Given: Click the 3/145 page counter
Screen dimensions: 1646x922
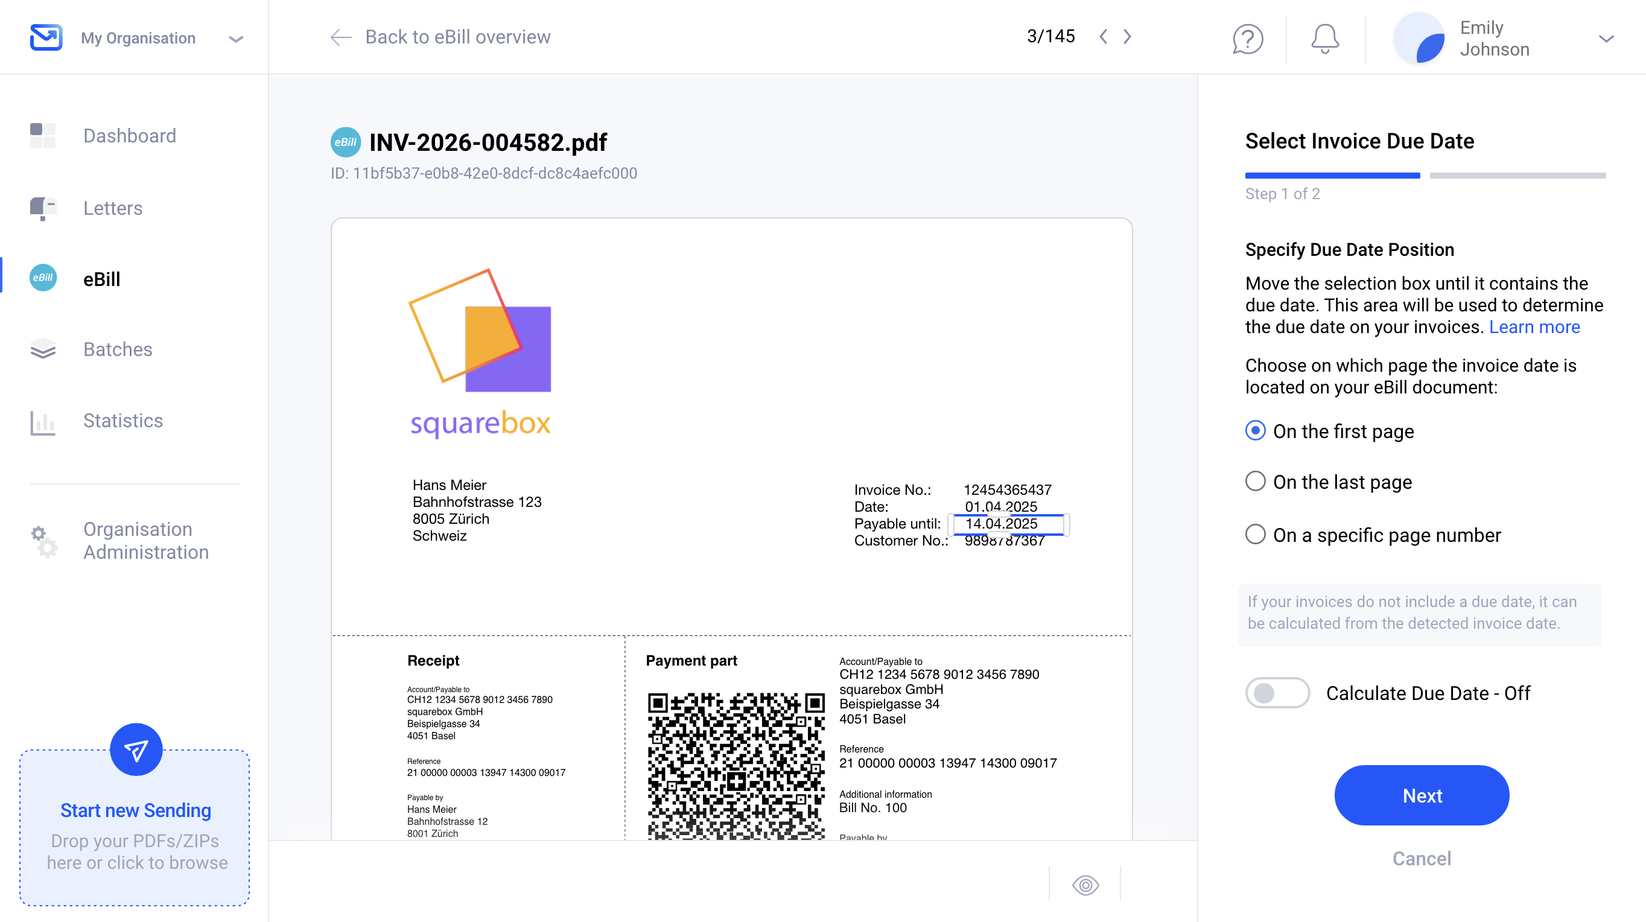Looking at the screenshot, I should (x=1051, y=36).
